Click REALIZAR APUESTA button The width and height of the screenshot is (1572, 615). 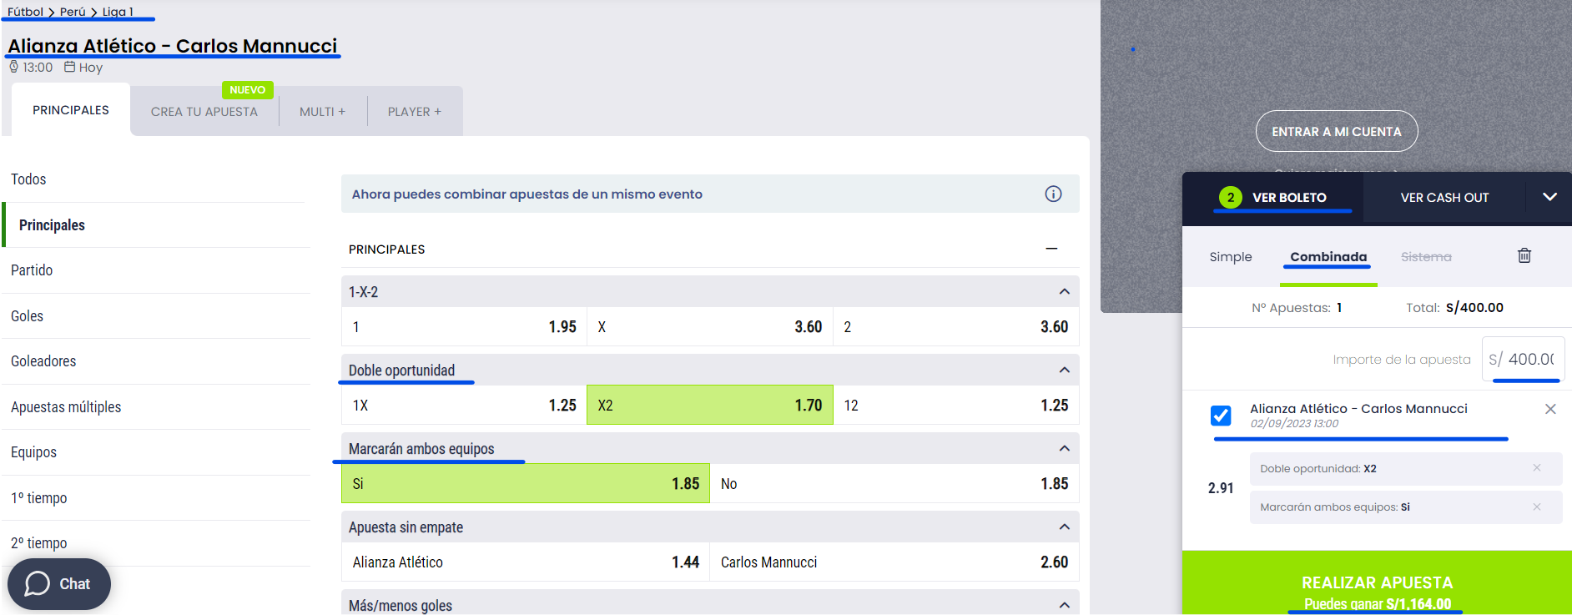(x=1377, y=583)
